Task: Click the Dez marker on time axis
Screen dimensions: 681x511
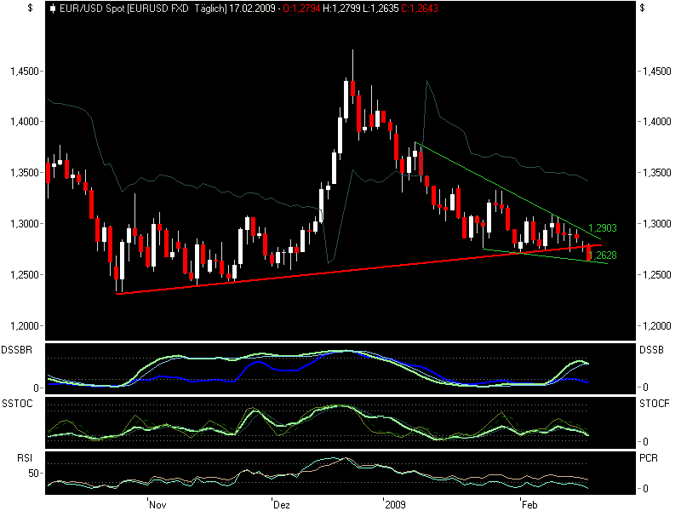Action: 282,504
